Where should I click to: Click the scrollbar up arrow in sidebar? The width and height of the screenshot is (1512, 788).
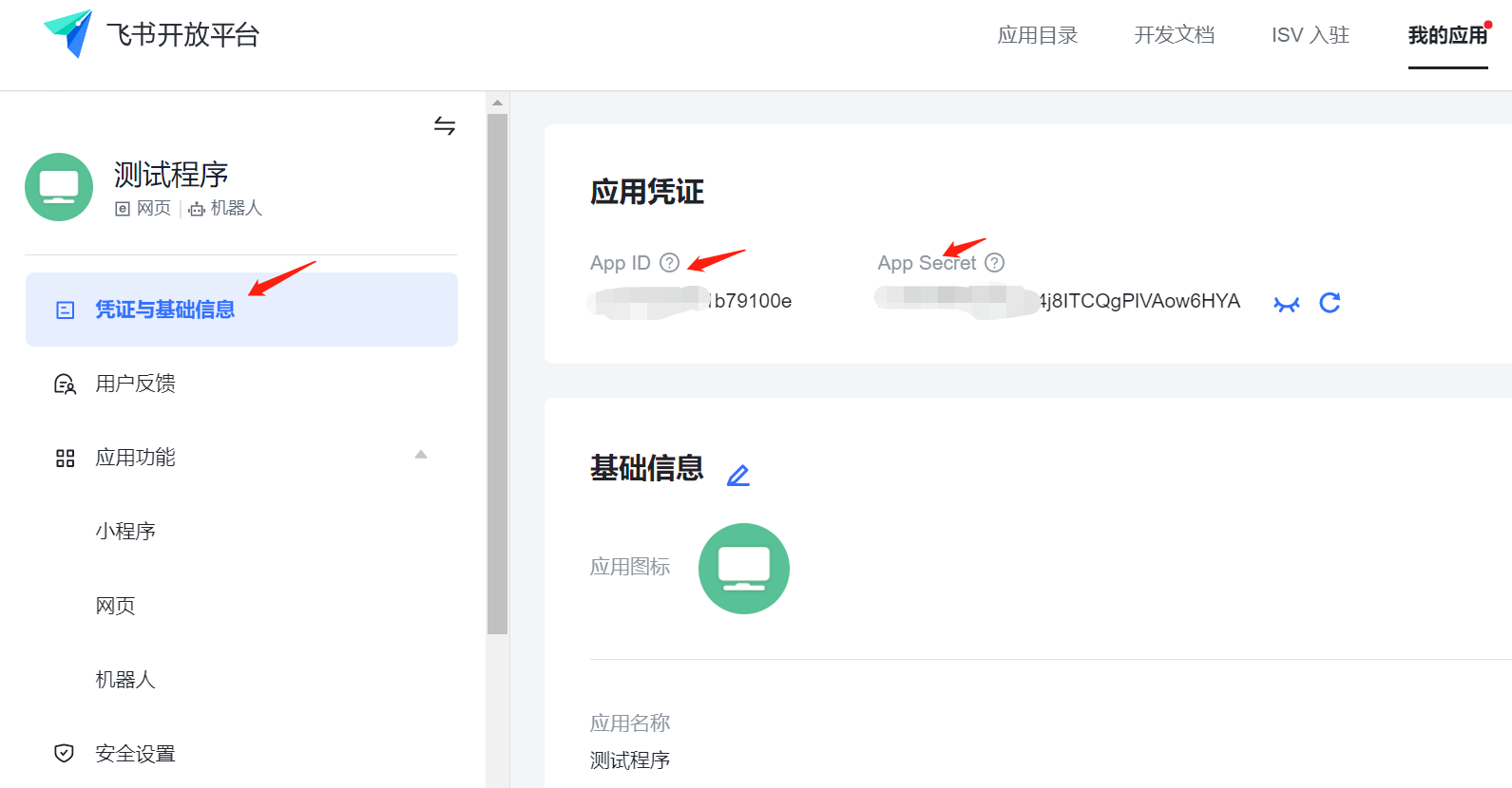click(497, 103)
